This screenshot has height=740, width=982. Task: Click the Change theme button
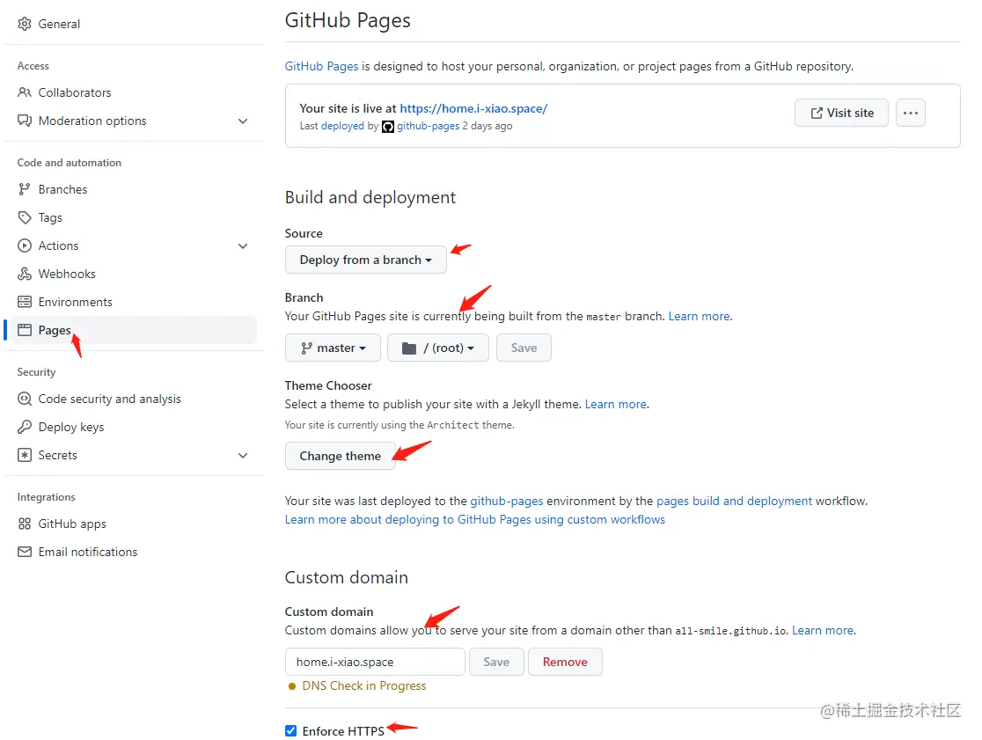[340, 456]
